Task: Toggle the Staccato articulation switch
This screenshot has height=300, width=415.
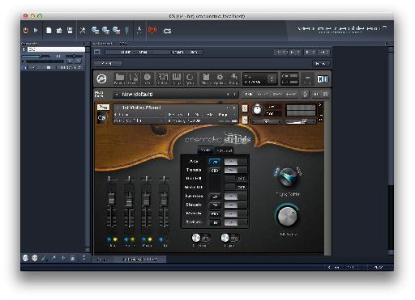Action: [x=235, y=205]
